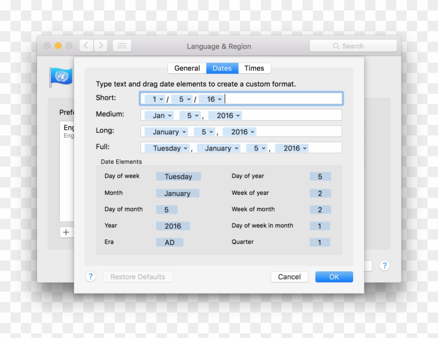Click the Search field in the toolbar
This screenshot has width=438, height=338.
coord(353,46)
